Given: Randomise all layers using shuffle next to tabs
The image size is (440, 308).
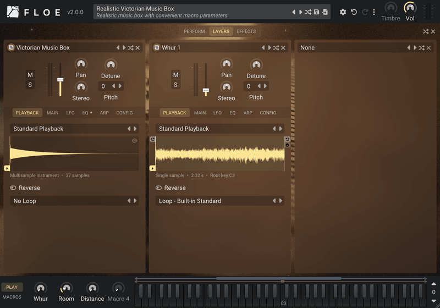Looking at the screenshot, I should (425, 31).
